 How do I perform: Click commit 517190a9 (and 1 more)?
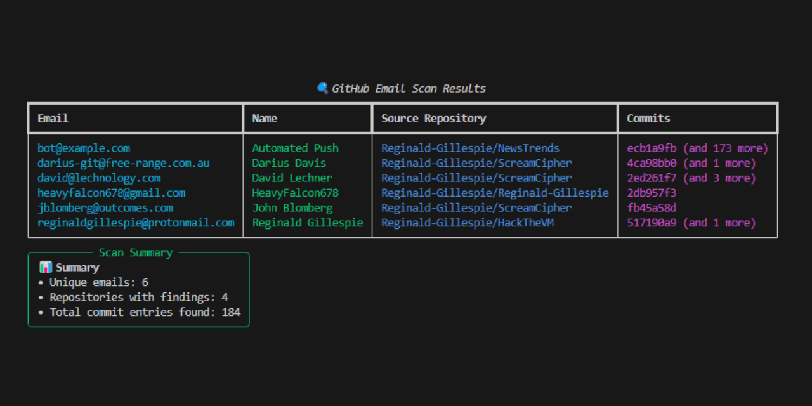point(691,223)
